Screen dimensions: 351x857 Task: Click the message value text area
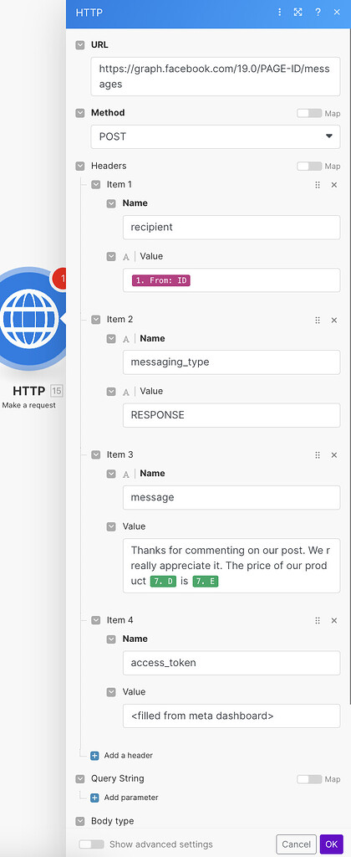[231, 566]
